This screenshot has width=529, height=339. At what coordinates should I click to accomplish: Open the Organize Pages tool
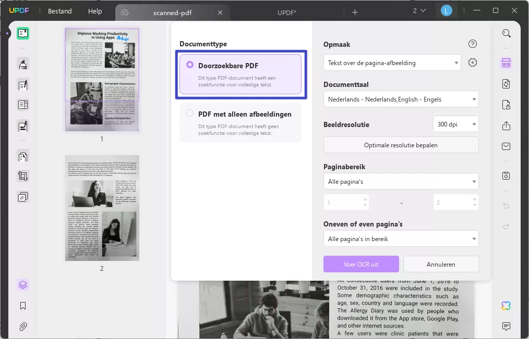point(22,156)
